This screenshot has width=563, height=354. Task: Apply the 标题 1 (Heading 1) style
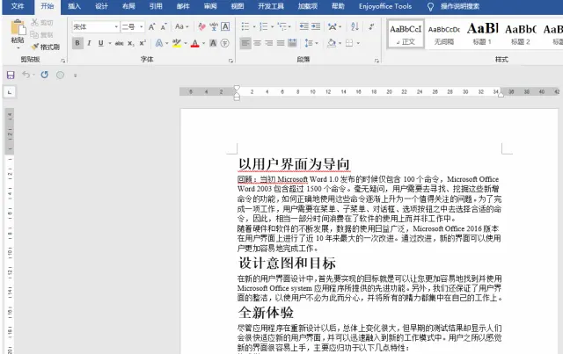482,34
